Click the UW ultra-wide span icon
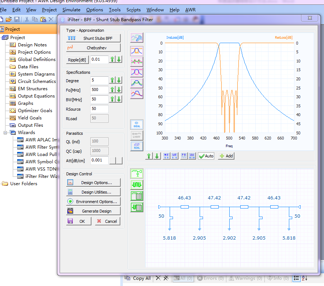Image resolution: width=324 pixels, height=286 pixels. pos(192,156)
